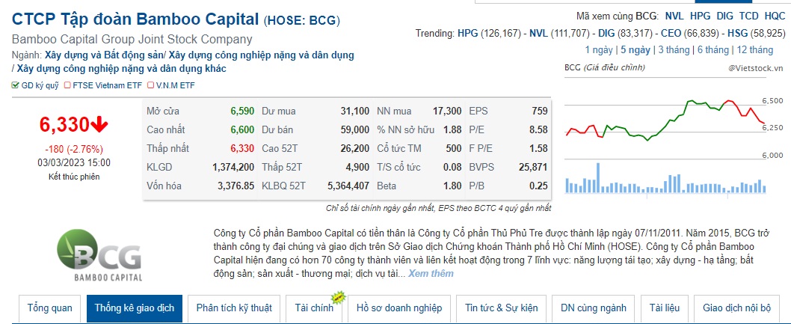Click the Bamboo Capital BCG logo

99,257
